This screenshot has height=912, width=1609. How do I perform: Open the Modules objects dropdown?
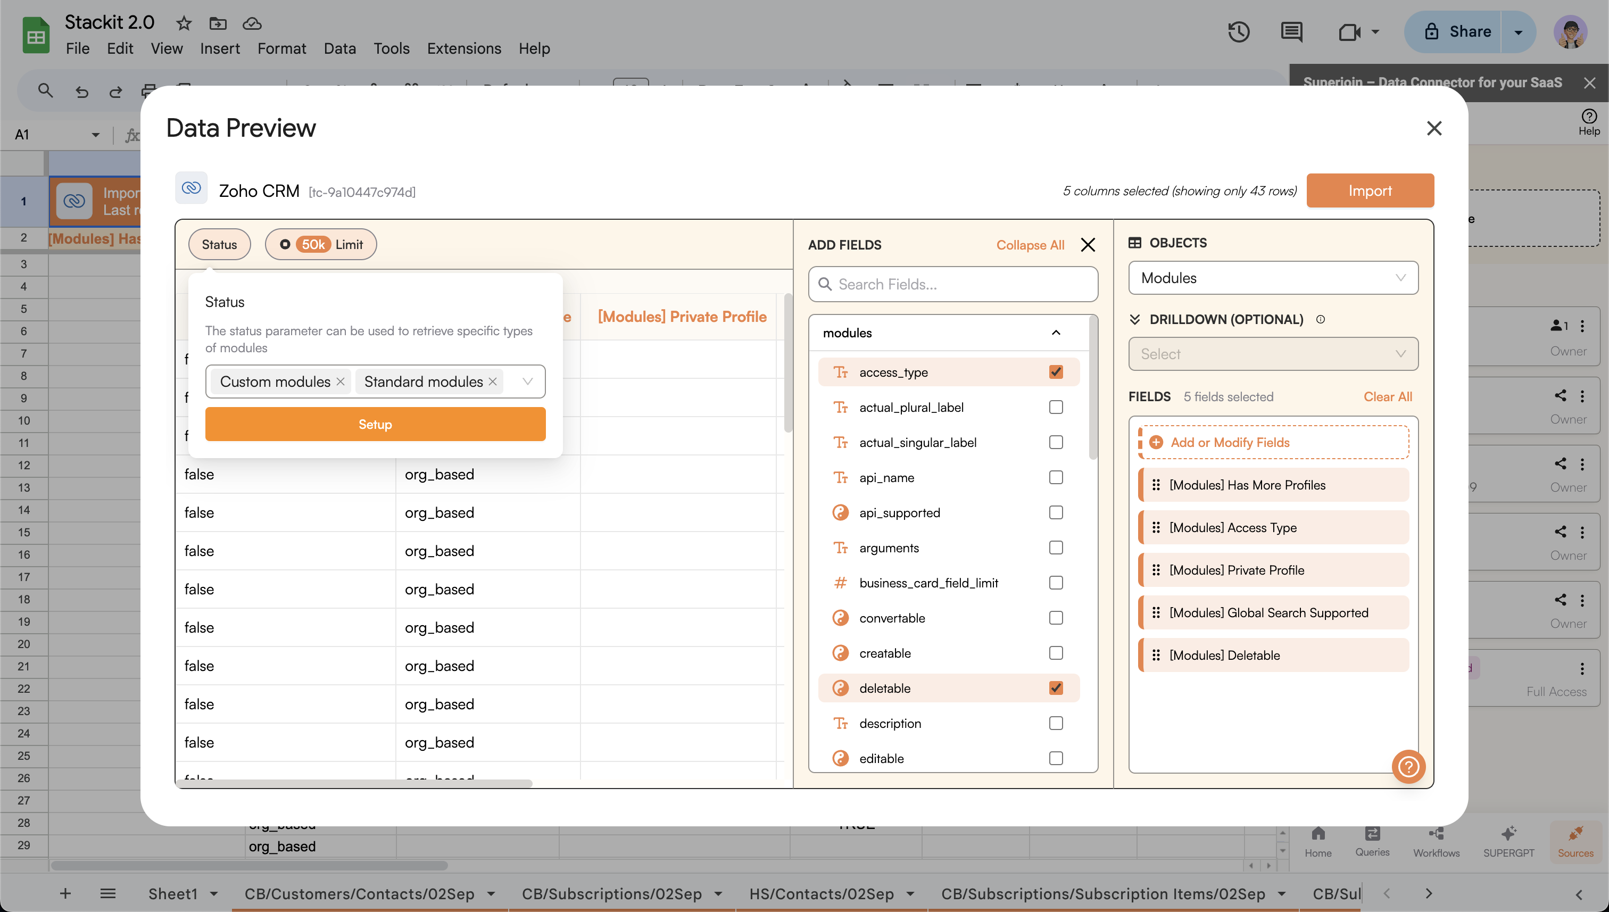click(1273, 277)
